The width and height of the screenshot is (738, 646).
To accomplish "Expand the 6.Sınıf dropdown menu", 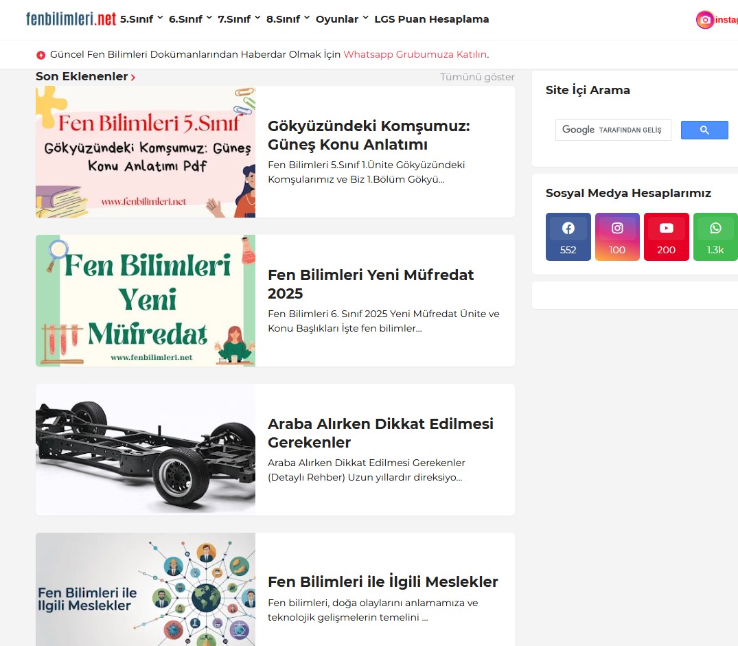I will click(190, 19).
